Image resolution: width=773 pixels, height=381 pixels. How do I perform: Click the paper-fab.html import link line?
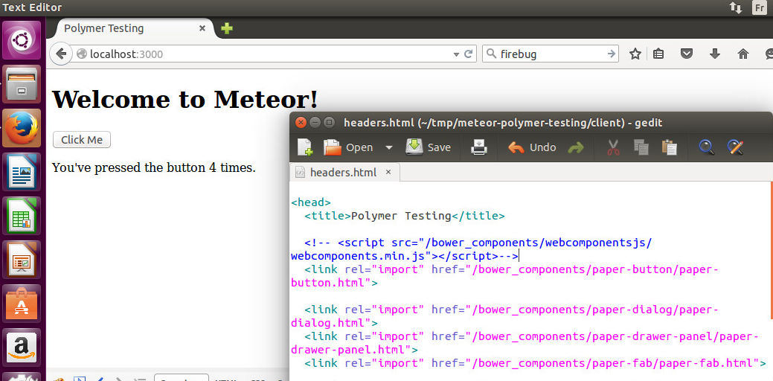(x=535, y=363)
